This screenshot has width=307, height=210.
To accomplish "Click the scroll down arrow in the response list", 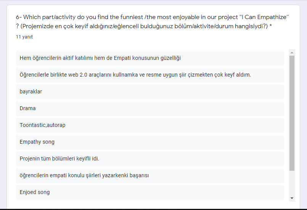I will [292, 198].
